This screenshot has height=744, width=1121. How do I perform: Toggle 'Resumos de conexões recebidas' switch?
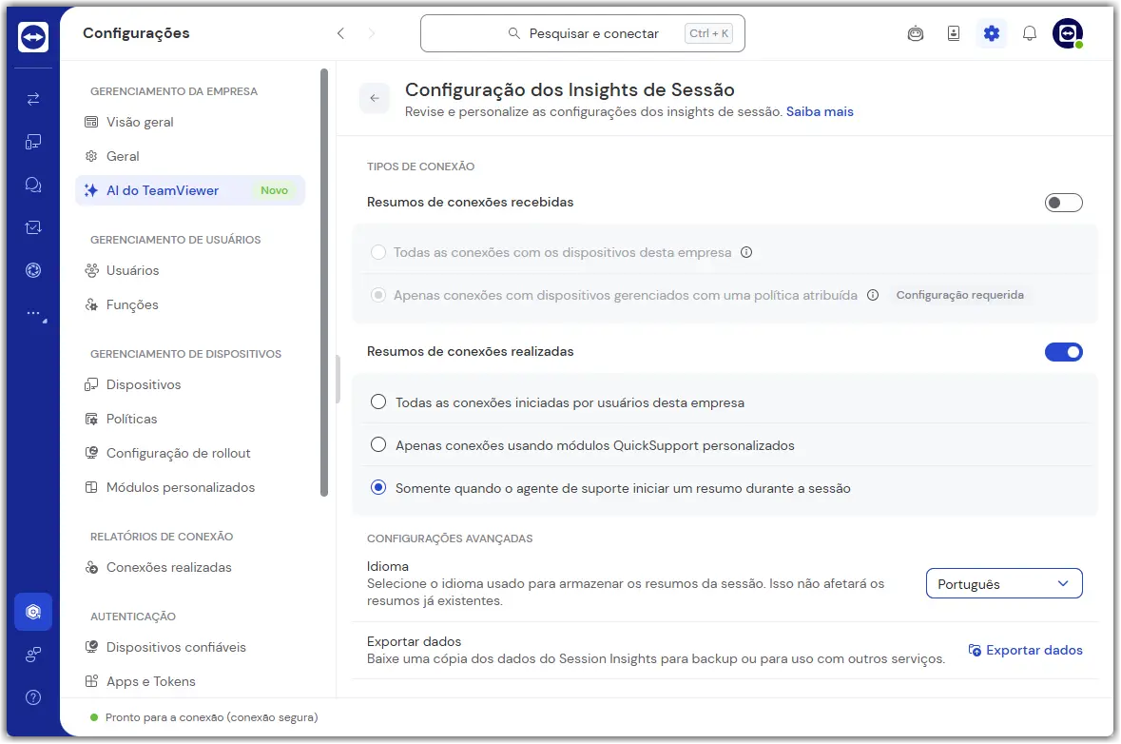(x=1063, y=203)
